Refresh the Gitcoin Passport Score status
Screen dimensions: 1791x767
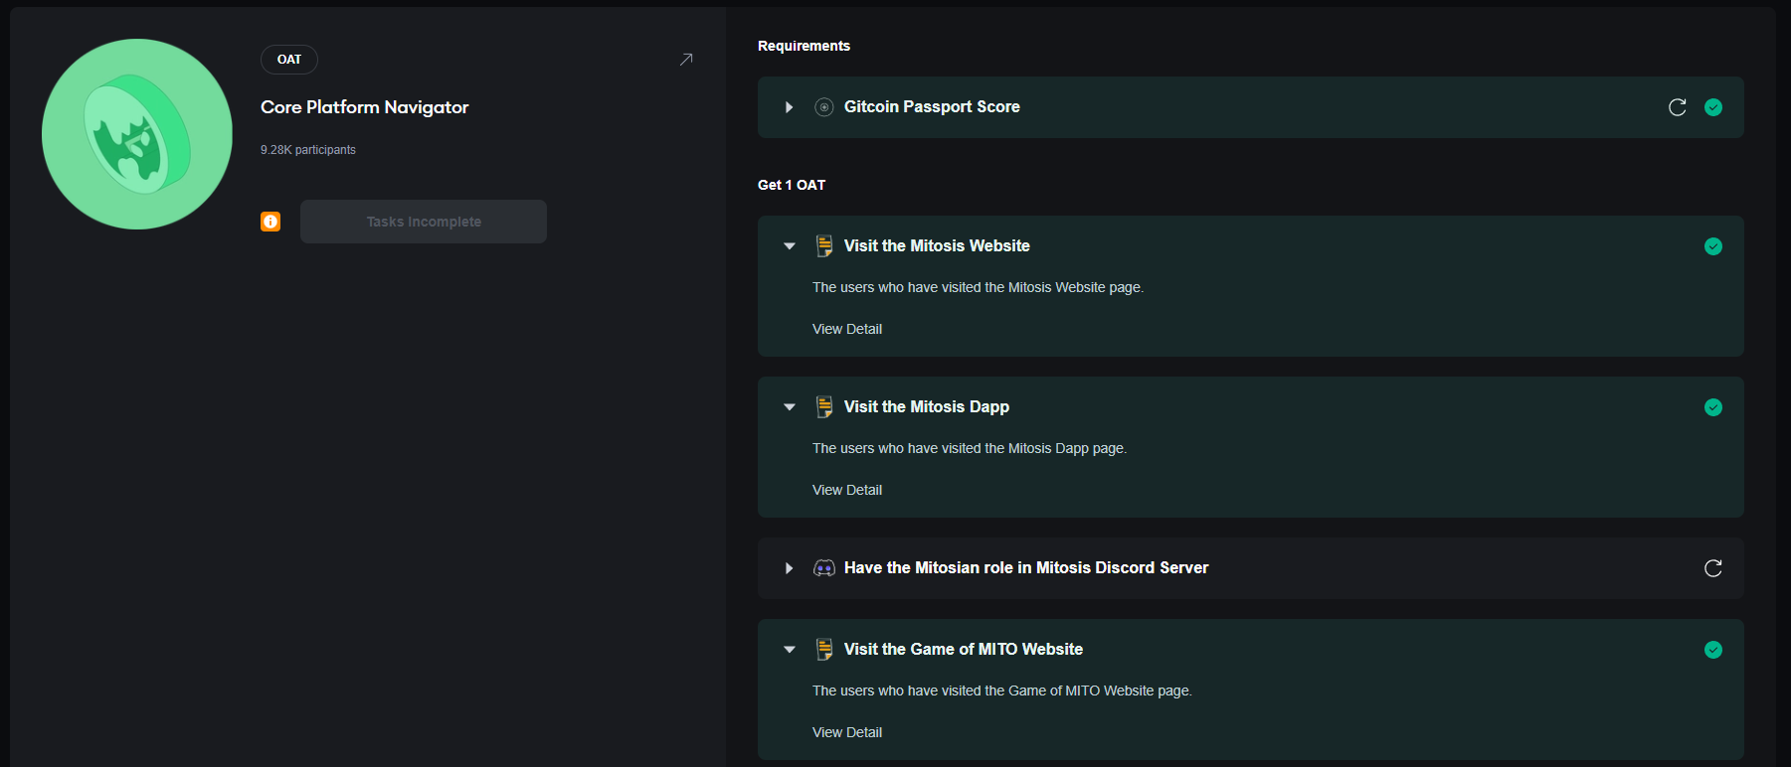(1678, 107)
